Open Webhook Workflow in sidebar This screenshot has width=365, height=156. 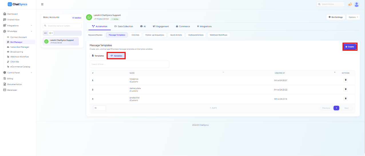(19, 57)
